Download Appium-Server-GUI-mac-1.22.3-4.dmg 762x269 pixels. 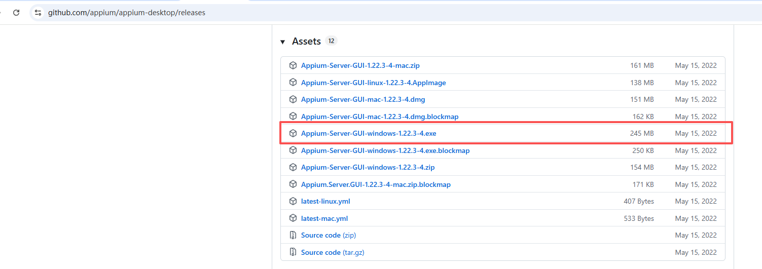[x=363, y=99]
